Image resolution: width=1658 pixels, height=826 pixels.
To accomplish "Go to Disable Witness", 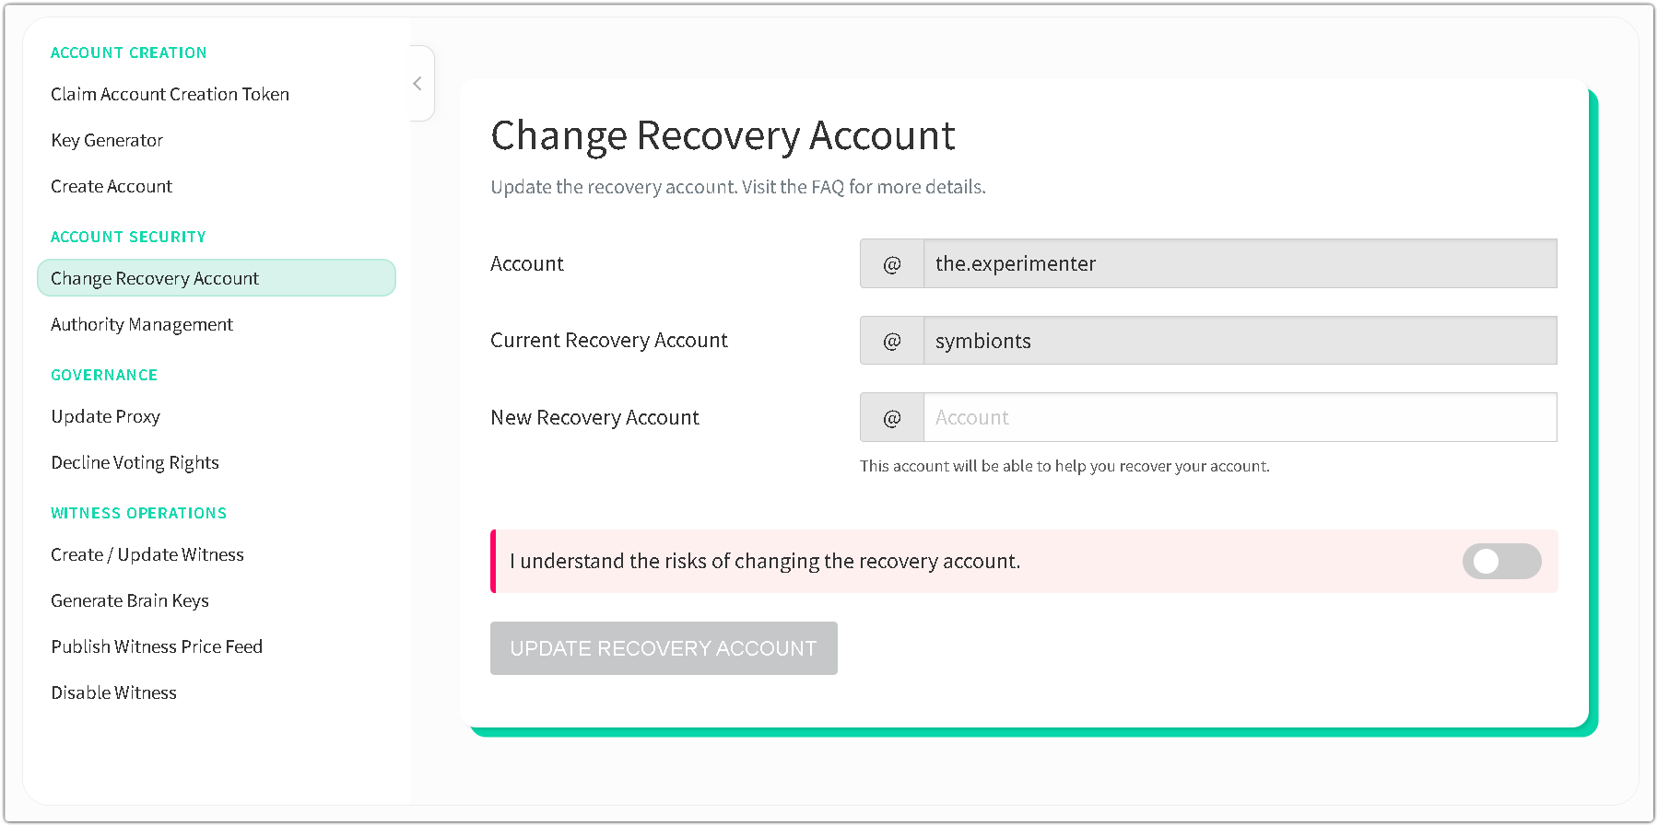I will click(x=114, y=692).
